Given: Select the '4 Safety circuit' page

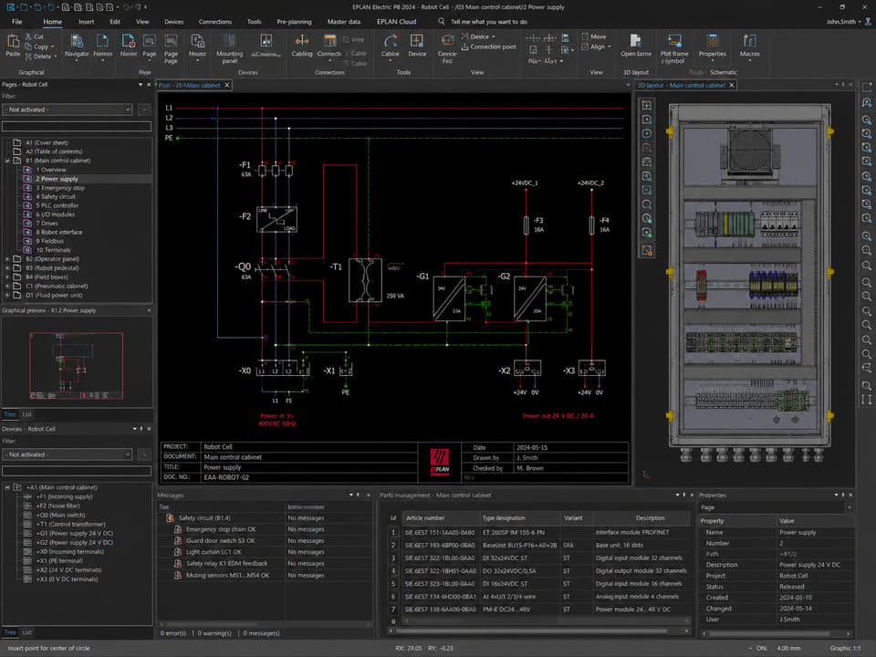Looking at the screenshot, I should (x=56, y=197).
